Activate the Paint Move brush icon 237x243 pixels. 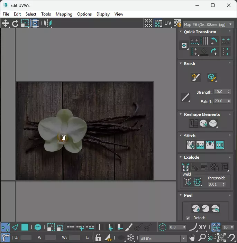tap(196, 77)
